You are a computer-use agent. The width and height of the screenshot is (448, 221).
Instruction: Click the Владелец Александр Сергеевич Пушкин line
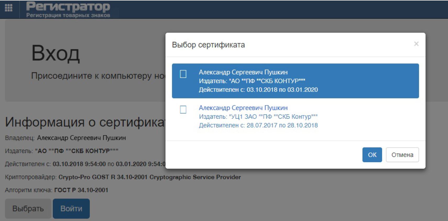tap(65, 138)
